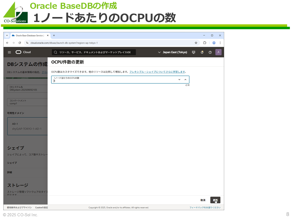The height and width of the screenshot is (219, 292).
Task: Click the browser back arrow
Action: point(7,43)
